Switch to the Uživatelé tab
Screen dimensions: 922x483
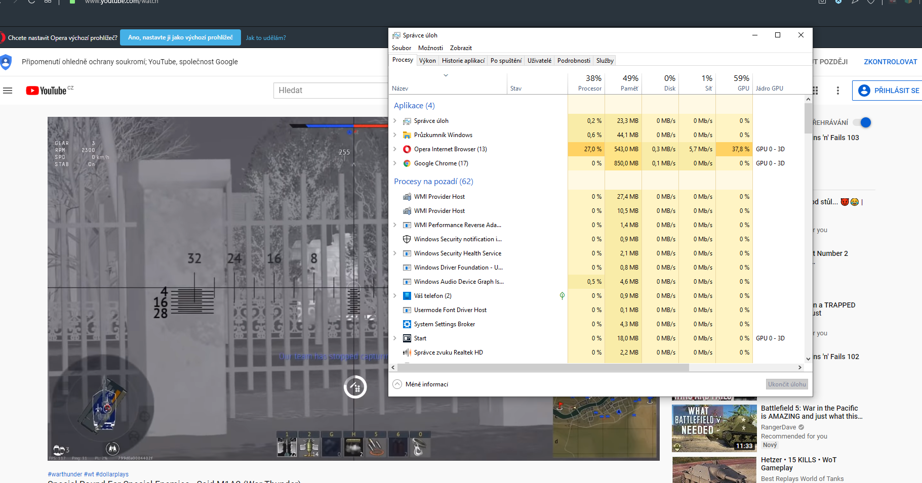[539, 61]
